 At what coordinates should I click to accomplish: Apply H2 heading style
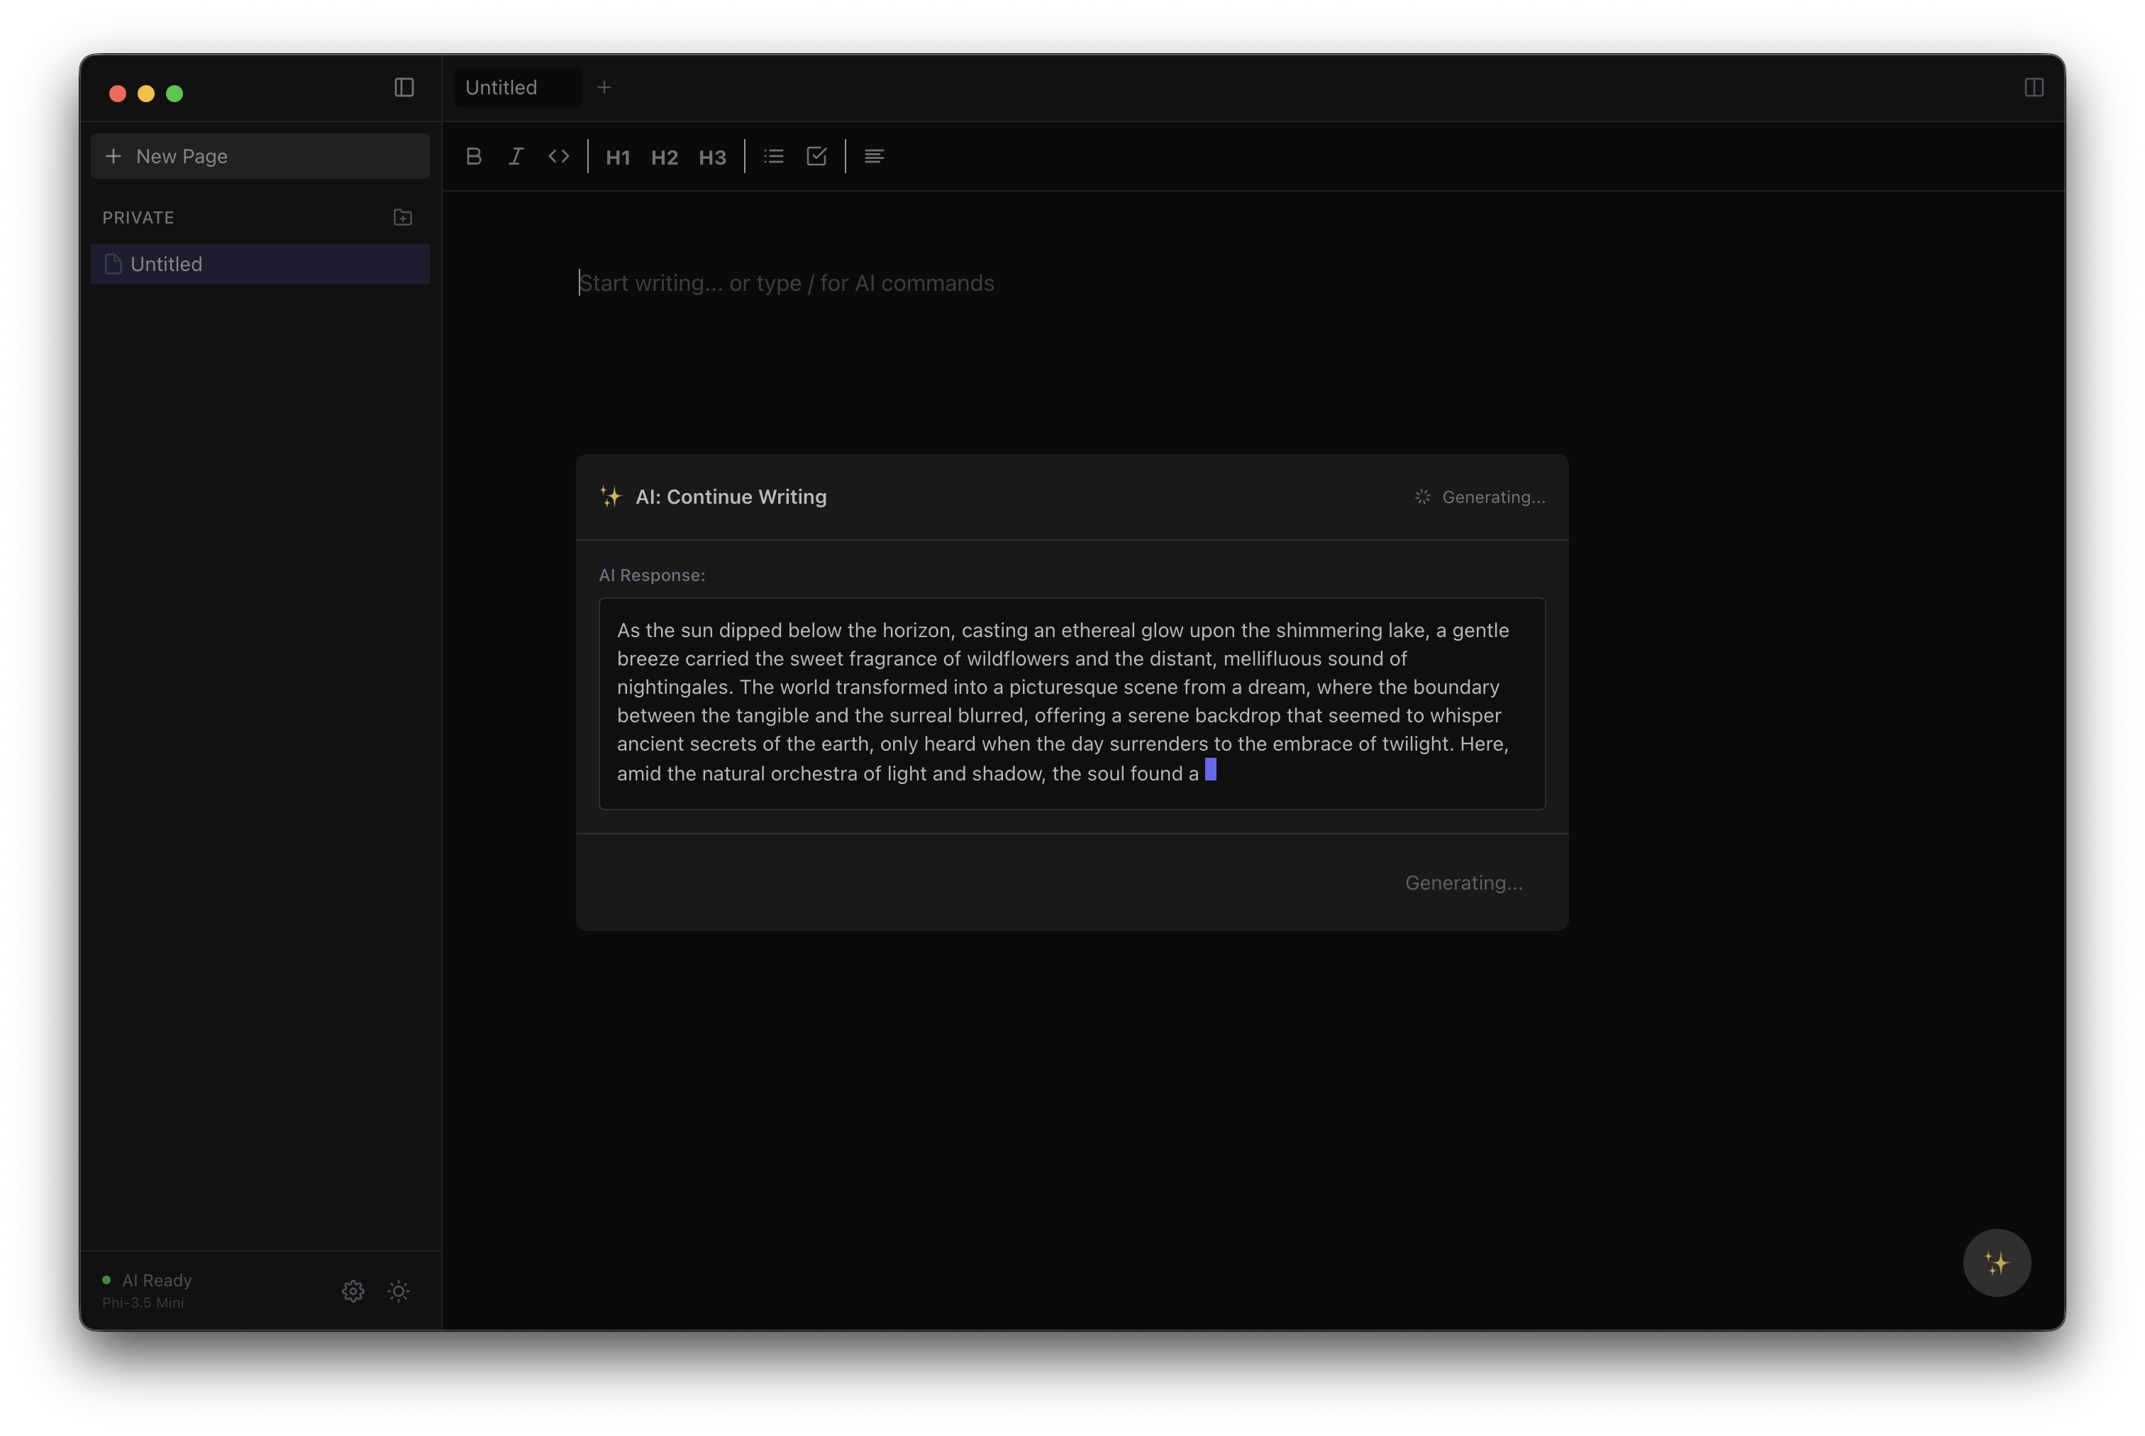[665, 158]
